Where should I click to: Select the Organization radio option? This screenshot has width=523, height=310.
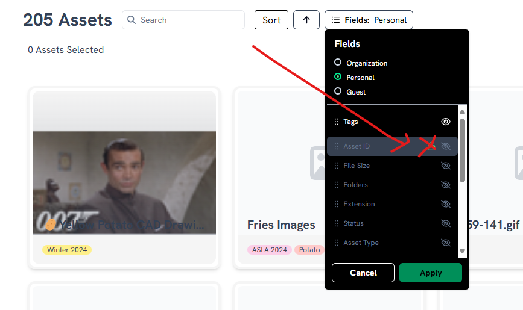click(338, 63)
